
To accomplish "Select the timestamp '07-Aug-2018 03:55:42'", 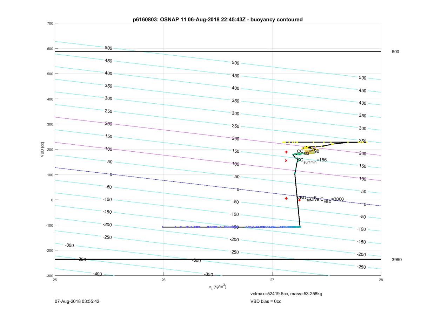I will [x=77, y=301].
